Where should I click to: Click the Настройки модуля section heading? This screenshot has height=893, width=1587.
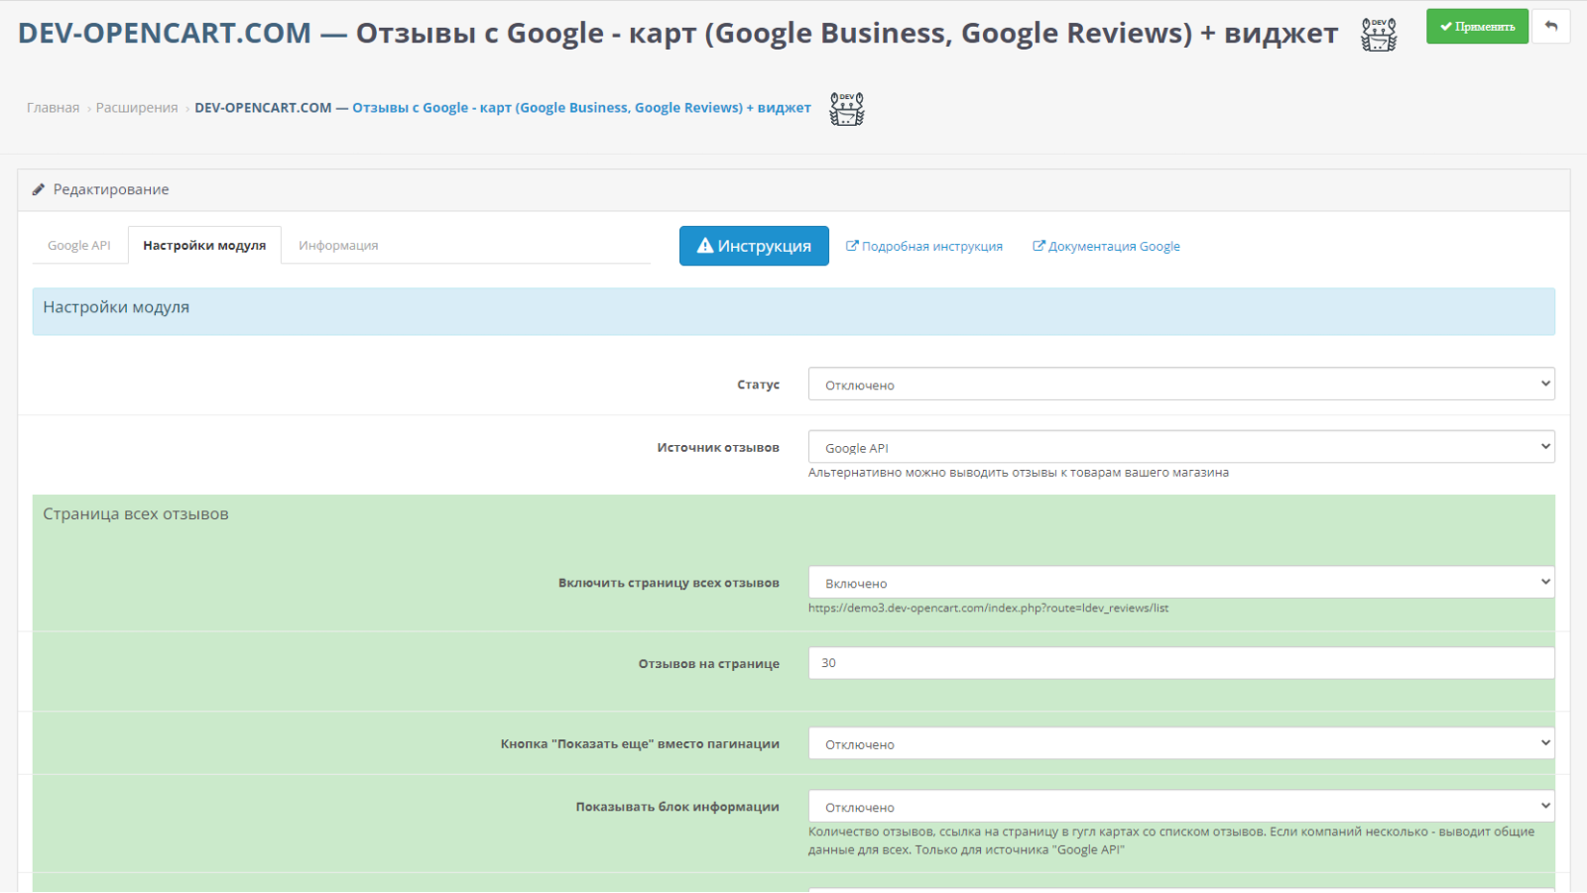[116, 307]
